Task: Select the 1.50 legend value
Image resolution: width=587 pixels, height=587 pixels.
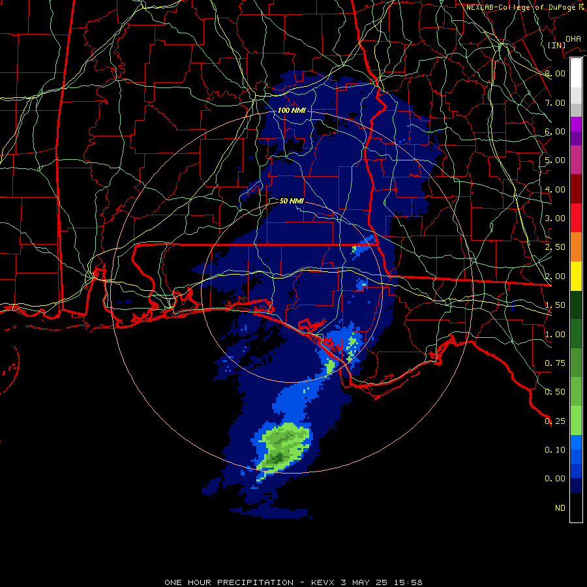Action: 555,305
